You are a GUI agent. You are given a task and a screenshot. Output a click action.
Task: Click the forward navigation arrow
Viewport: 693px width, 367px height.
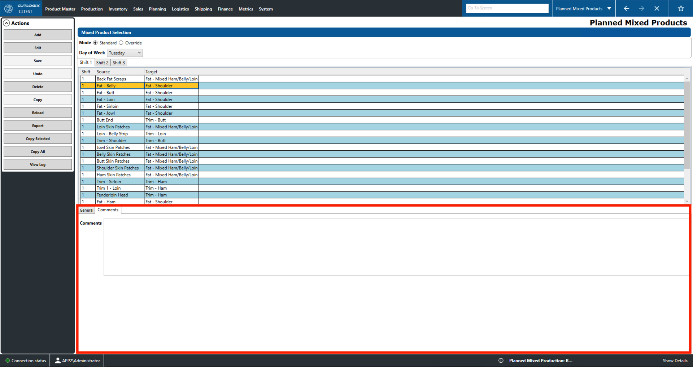pos(642,8)
